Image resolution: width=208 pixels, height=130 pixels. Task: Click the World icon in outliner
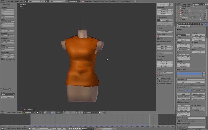tap(181, 8)
